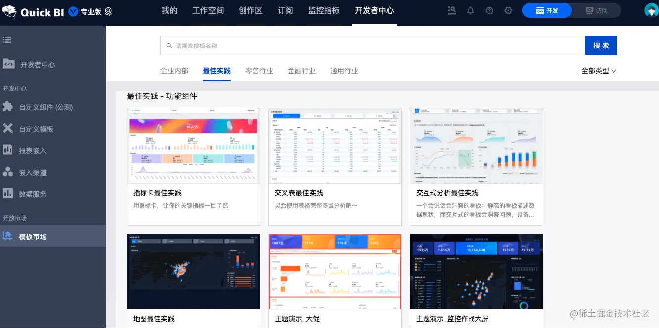Click the 交互式分析最佳实践 card title
The width and height of the screenshot is (659, 328).
[447, 193]
